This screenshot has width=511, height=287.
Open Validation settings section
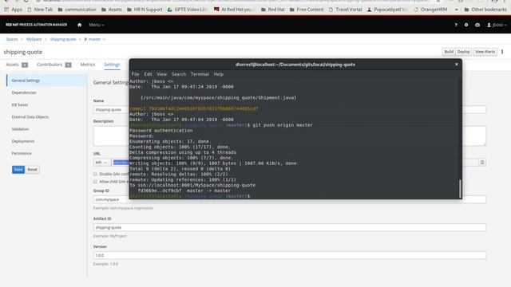click(x=20, y=129)
